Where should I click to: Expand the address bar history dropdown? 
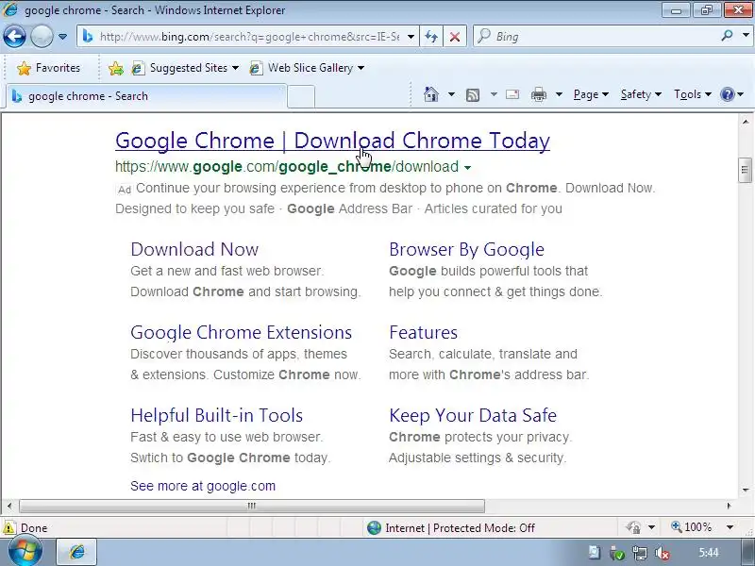(x=411, y=37)
